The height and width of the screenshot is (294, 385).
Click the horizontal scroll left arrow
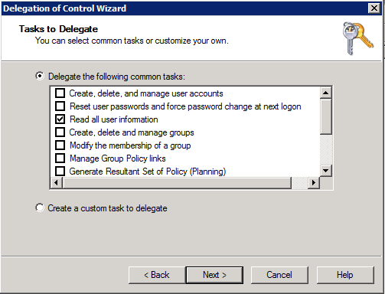pos(57,183)
